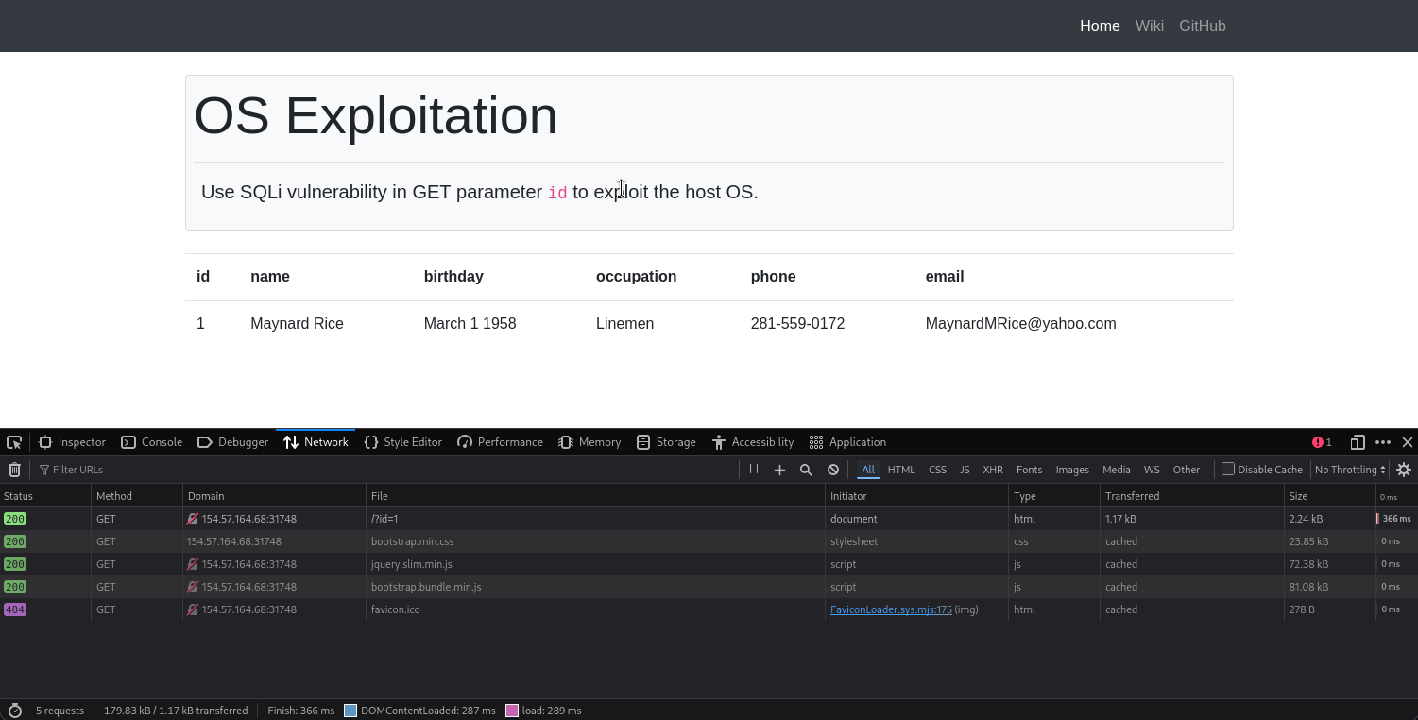
Task: Open the FaviconLoader.sys.mjs:175 link
Action: [891, 609]
